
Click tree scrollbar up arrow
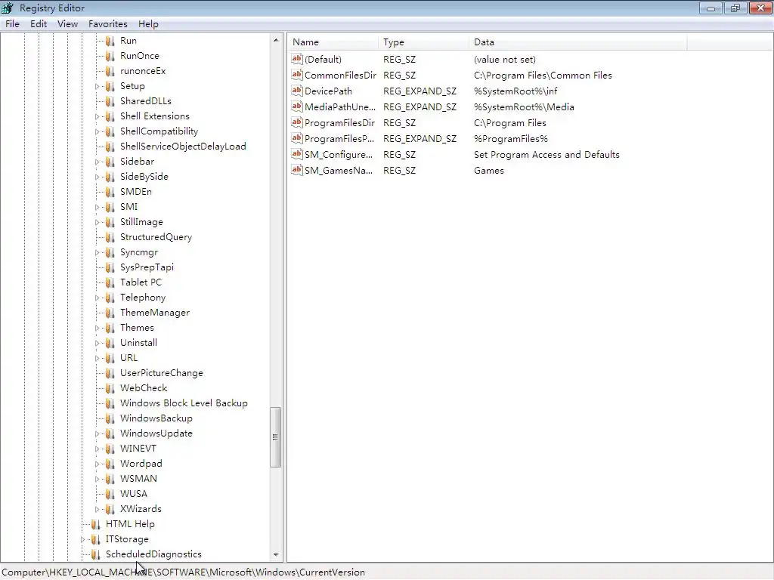(276, 40)
